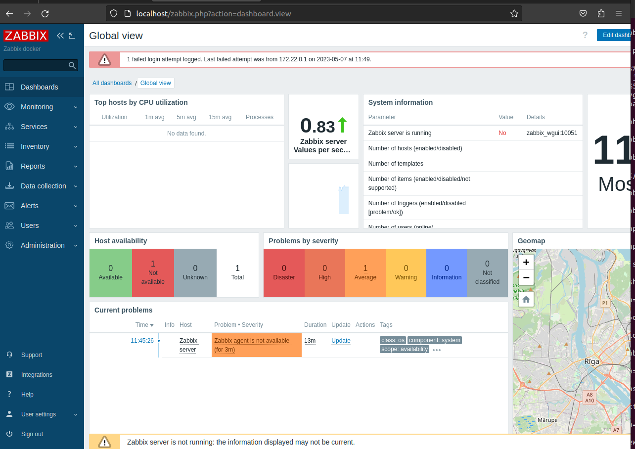
Task: Click the Reports icon
Action: point(9,166)
